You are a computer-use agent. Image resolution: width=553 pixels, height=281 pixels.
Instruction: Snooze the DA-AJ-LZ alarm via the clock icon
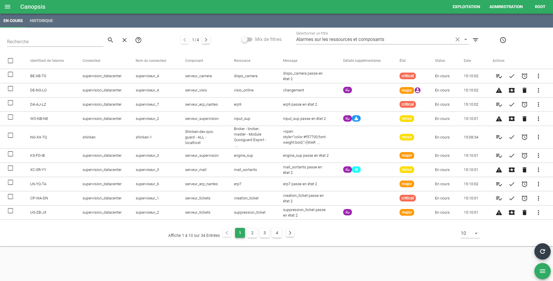point(525,104)
